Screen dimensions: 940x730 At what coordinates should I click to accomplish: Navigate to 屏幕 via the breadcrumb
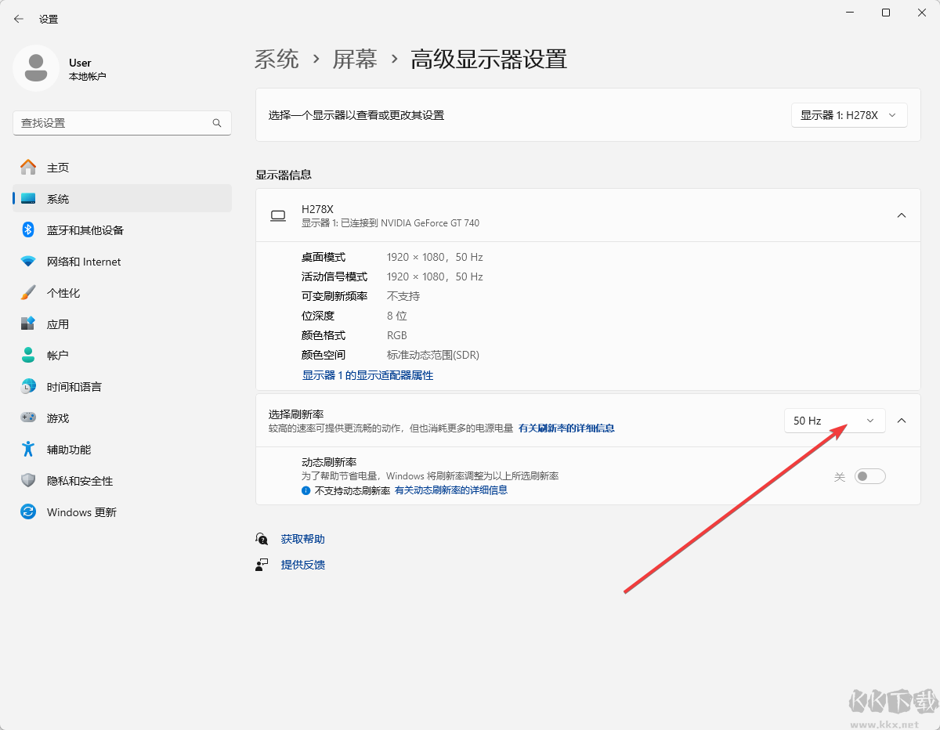point(354,59)
